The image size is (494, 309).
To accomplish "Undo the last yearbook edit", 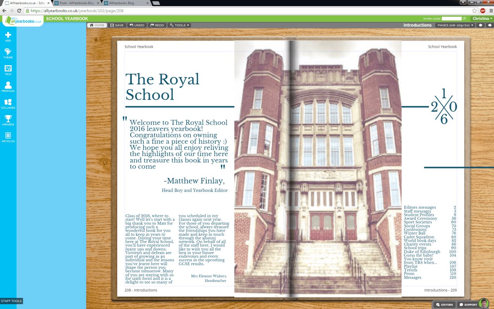I will [137, 25].
